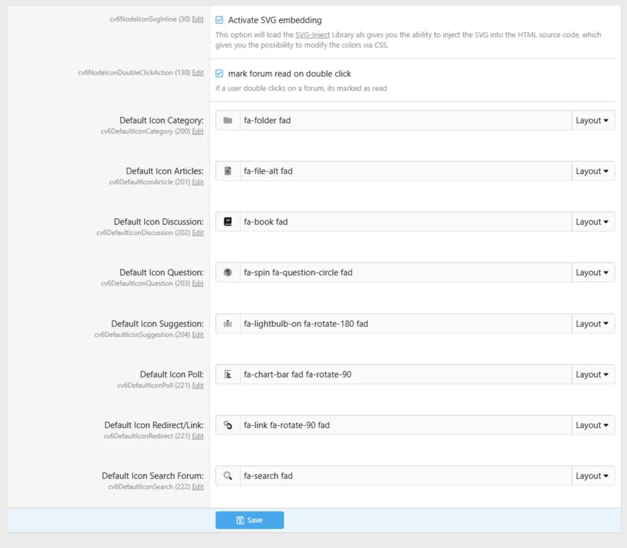This screenshot has width=627, height=548.
Task: Focus the Default Icon Articles text field
Action: (405, 171)
